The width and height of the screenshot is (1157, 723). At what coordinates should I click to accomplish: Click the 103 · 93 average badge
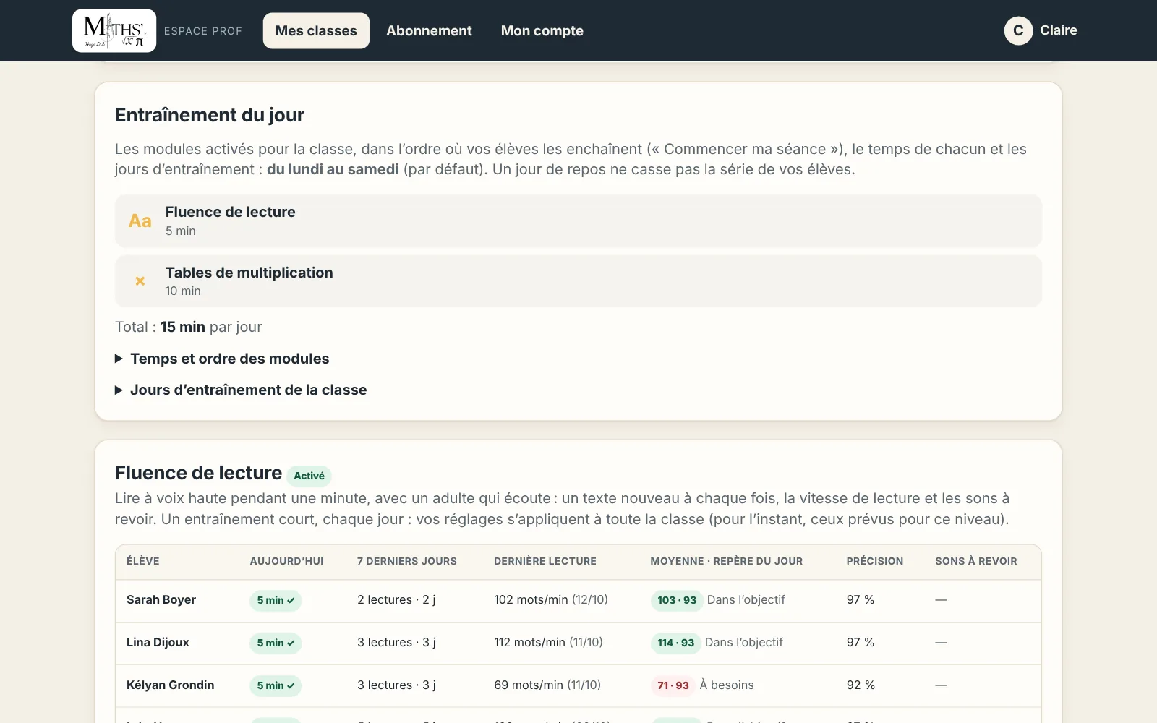(677, 600)
